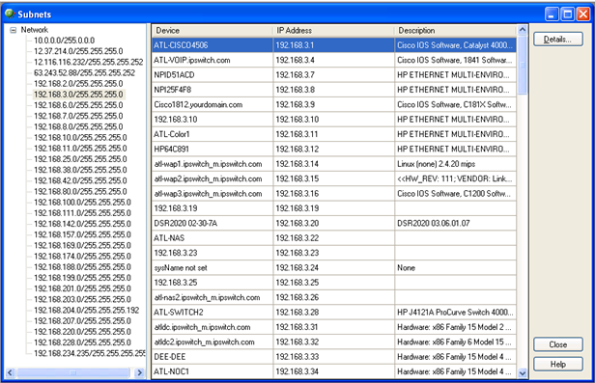595x383 pixels.
Task: Close the Subnets window with X
Action: 583,14
